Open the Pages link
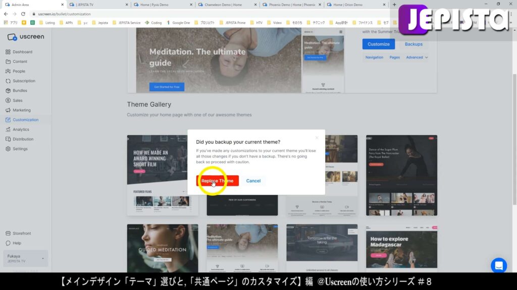517x290 pixels. [x=394, y=57]
